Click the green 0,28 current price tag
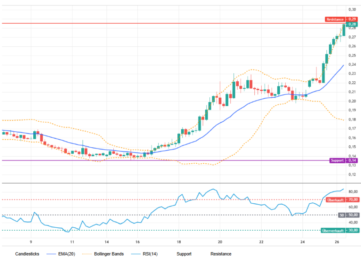Screen dimensions: 361x261 pyautogui.click(x=352, y=24)
